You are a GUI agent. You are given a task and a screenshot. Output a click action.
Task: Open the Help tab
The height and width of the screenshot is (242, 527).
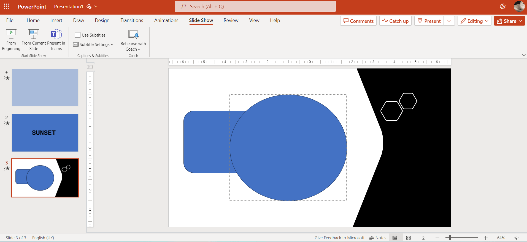pos(275,20)
